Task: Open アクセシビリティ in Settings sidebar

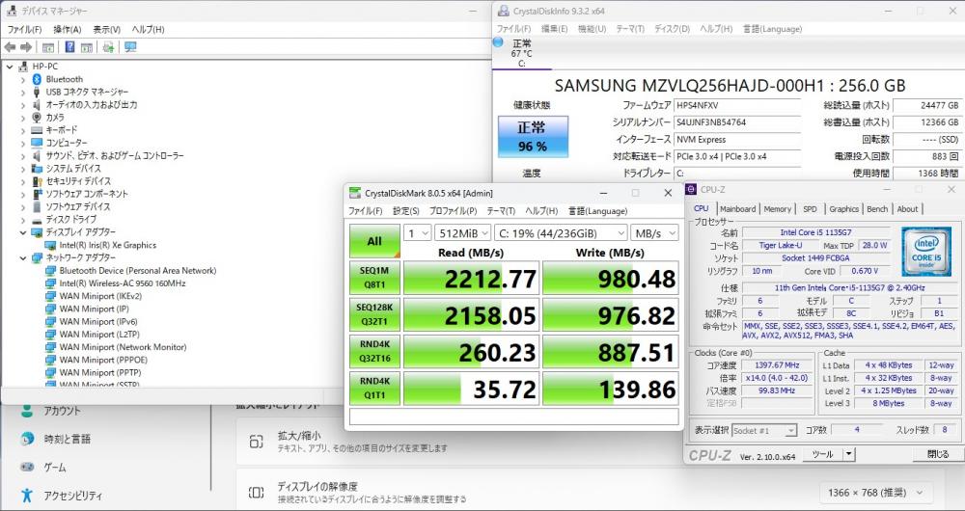Action: pyautogui.click(x=72, y=496)
